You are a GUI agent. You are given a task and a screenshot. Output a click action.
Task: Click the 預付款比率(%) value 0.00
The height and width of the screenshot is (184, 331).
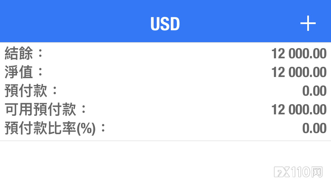315,128
